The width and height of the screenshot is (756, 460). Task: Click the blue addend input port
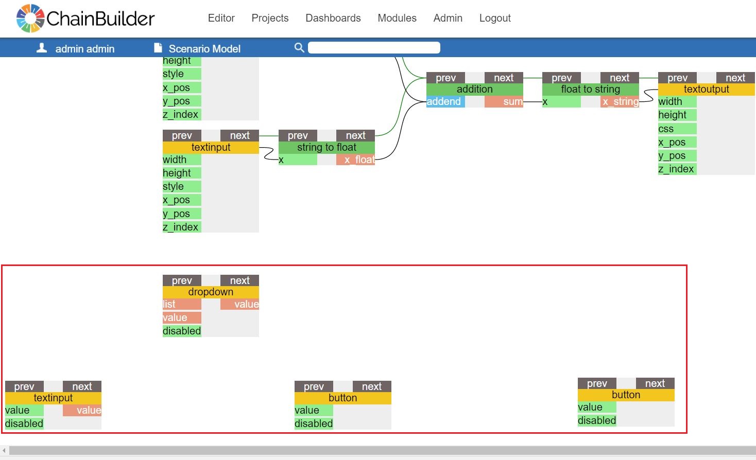click(445, 102)
